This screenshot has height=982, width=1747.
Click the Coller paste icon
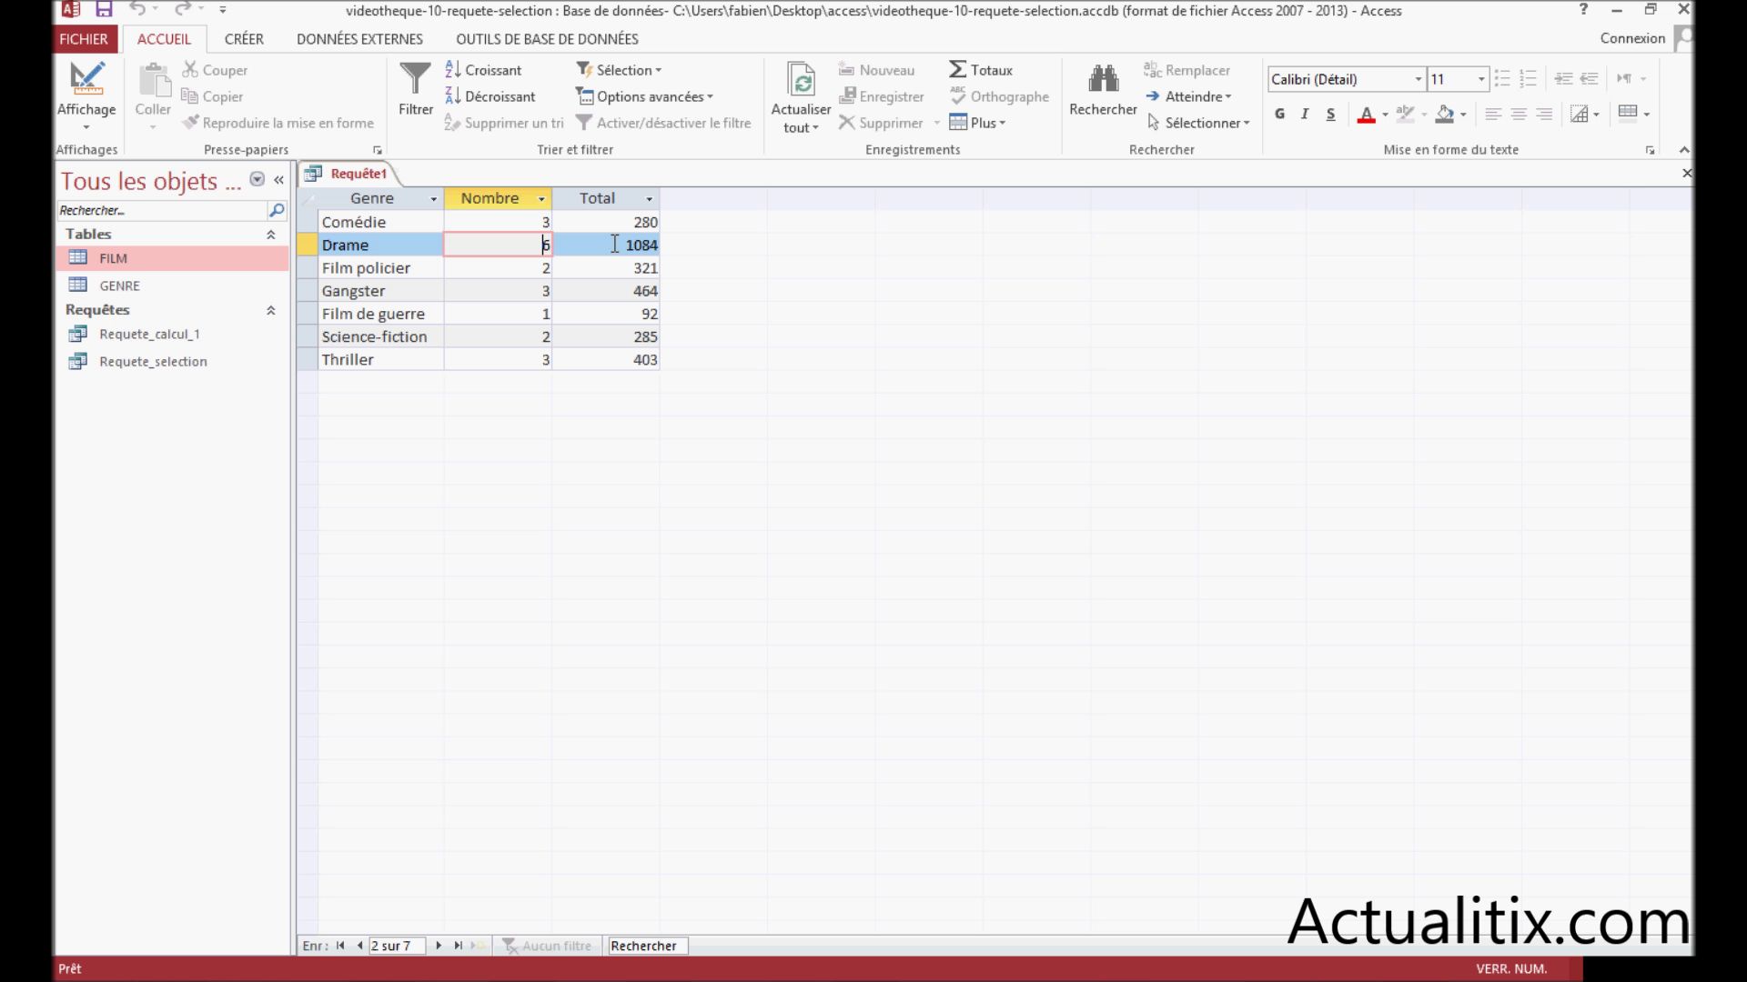[153, 82]
